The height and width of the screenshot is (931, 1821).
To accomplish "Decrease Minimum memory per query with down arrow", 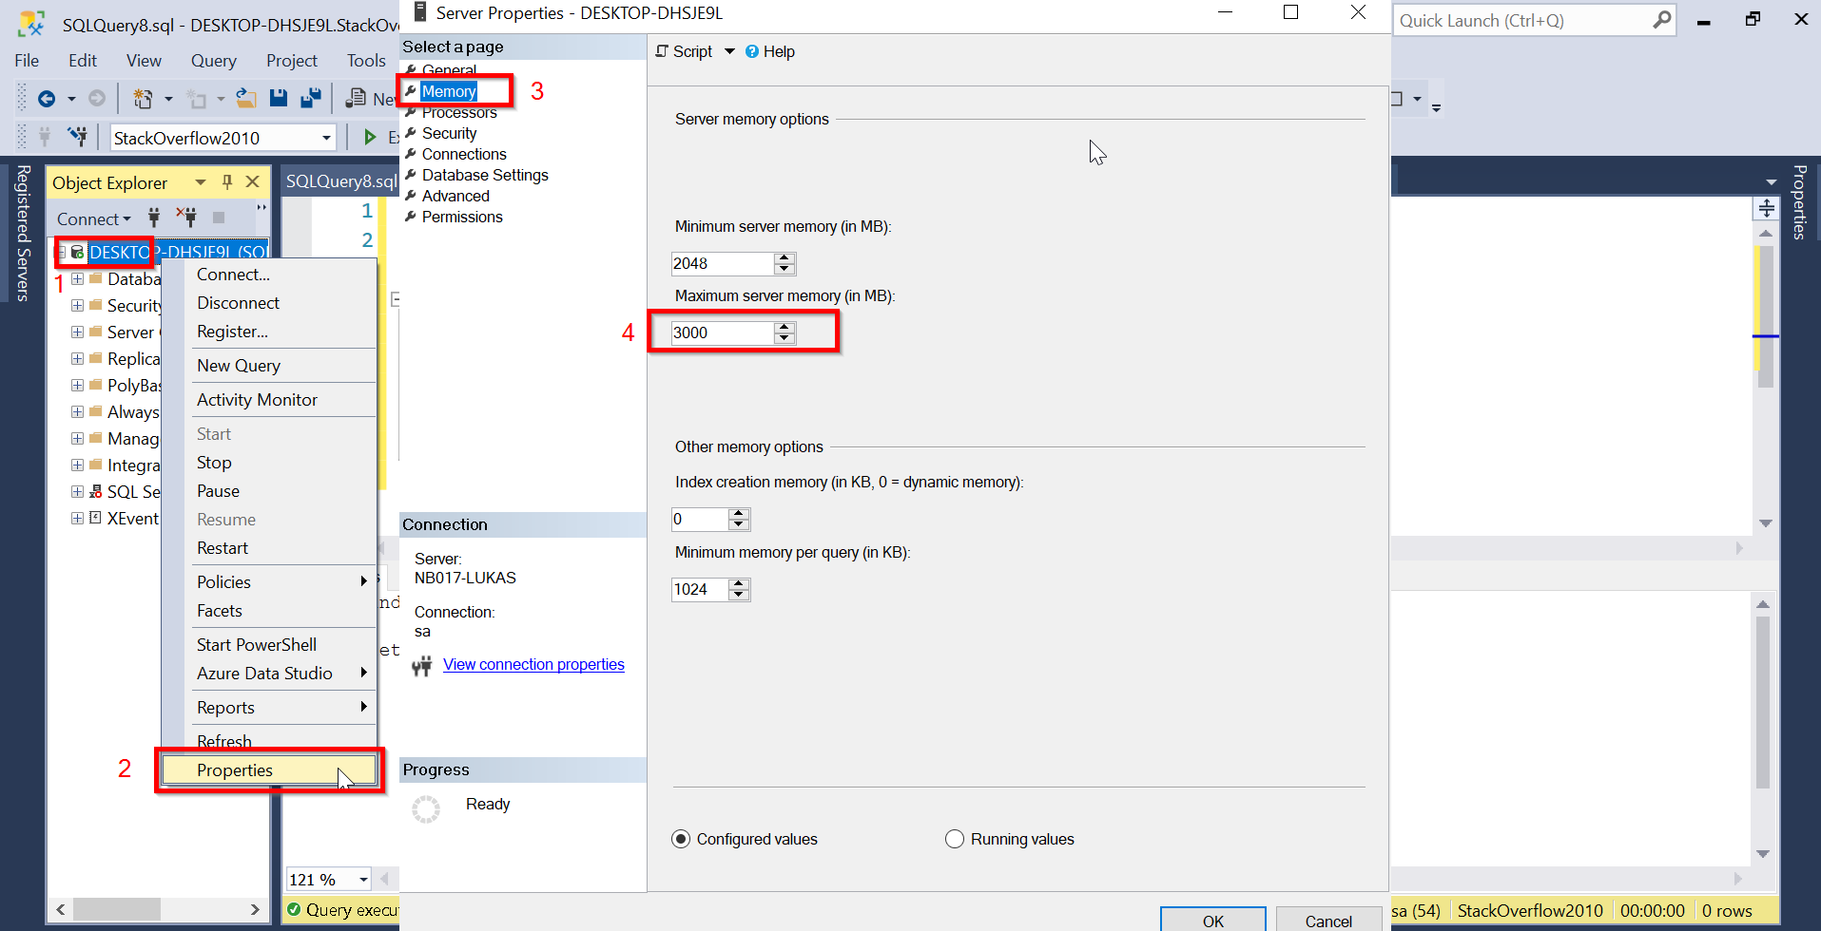I will 739,595.
